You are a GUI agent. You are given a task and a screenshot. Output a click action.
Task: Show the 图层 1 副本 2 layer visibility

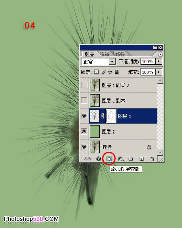[84, 85]
